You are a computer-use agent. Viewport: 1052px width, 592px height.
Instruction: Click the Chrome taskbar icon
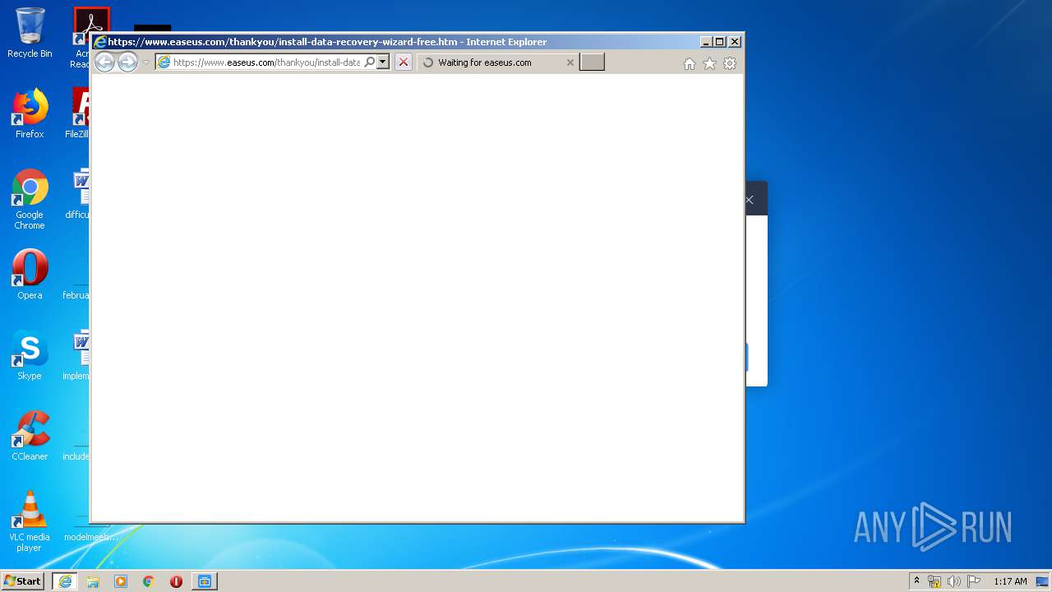[149, 581]
